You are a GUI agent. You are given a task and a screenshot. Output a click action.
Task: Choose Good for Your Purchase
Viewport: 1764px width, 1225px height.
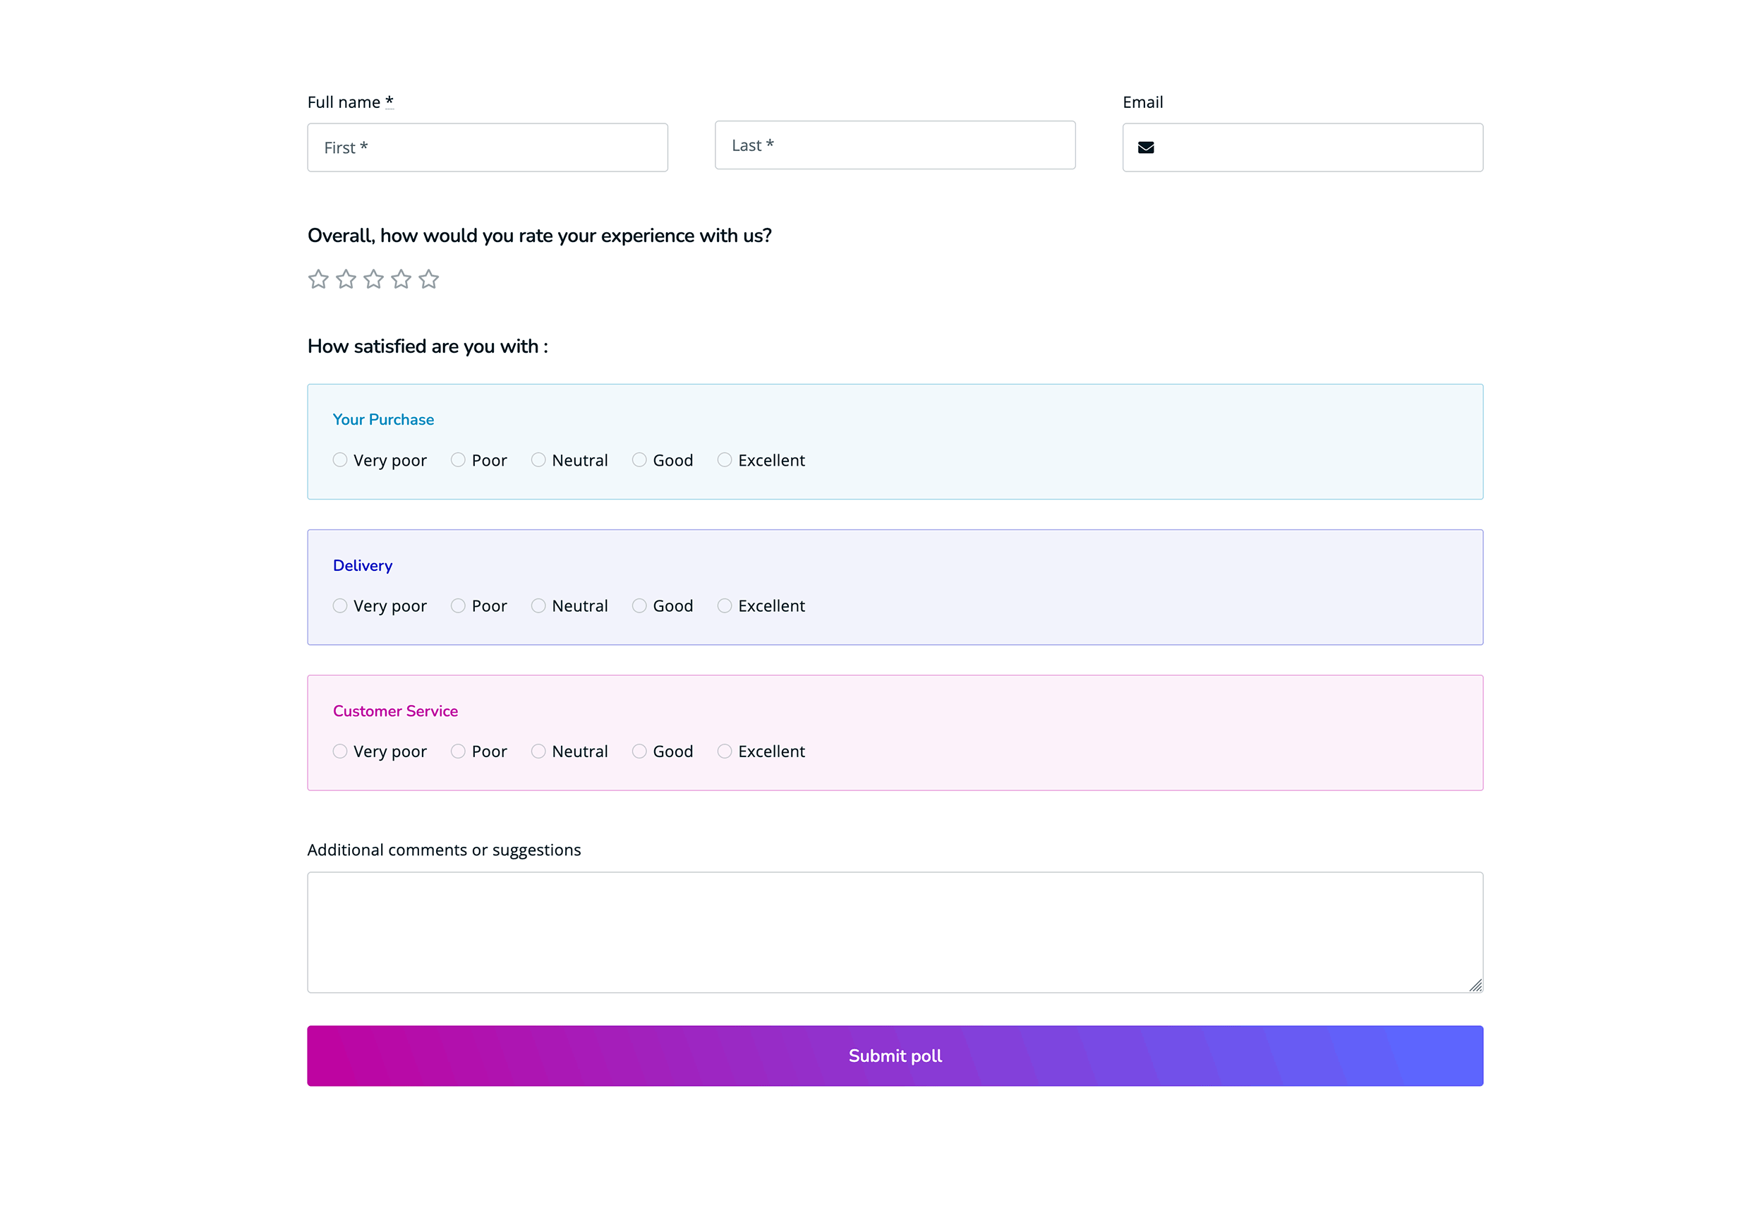[x=639, y=460]
